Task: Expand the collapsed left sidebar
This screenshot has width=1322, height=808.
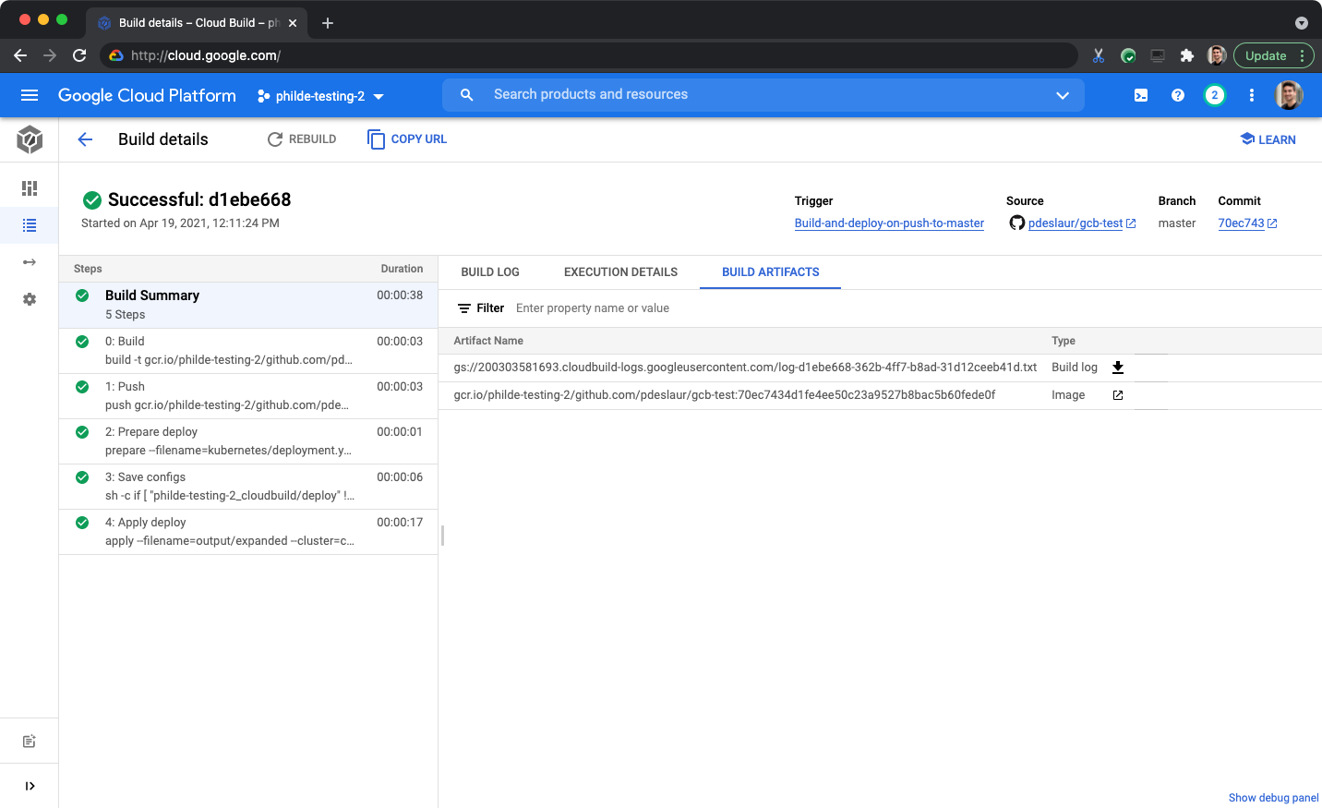Action: point(30,786)
